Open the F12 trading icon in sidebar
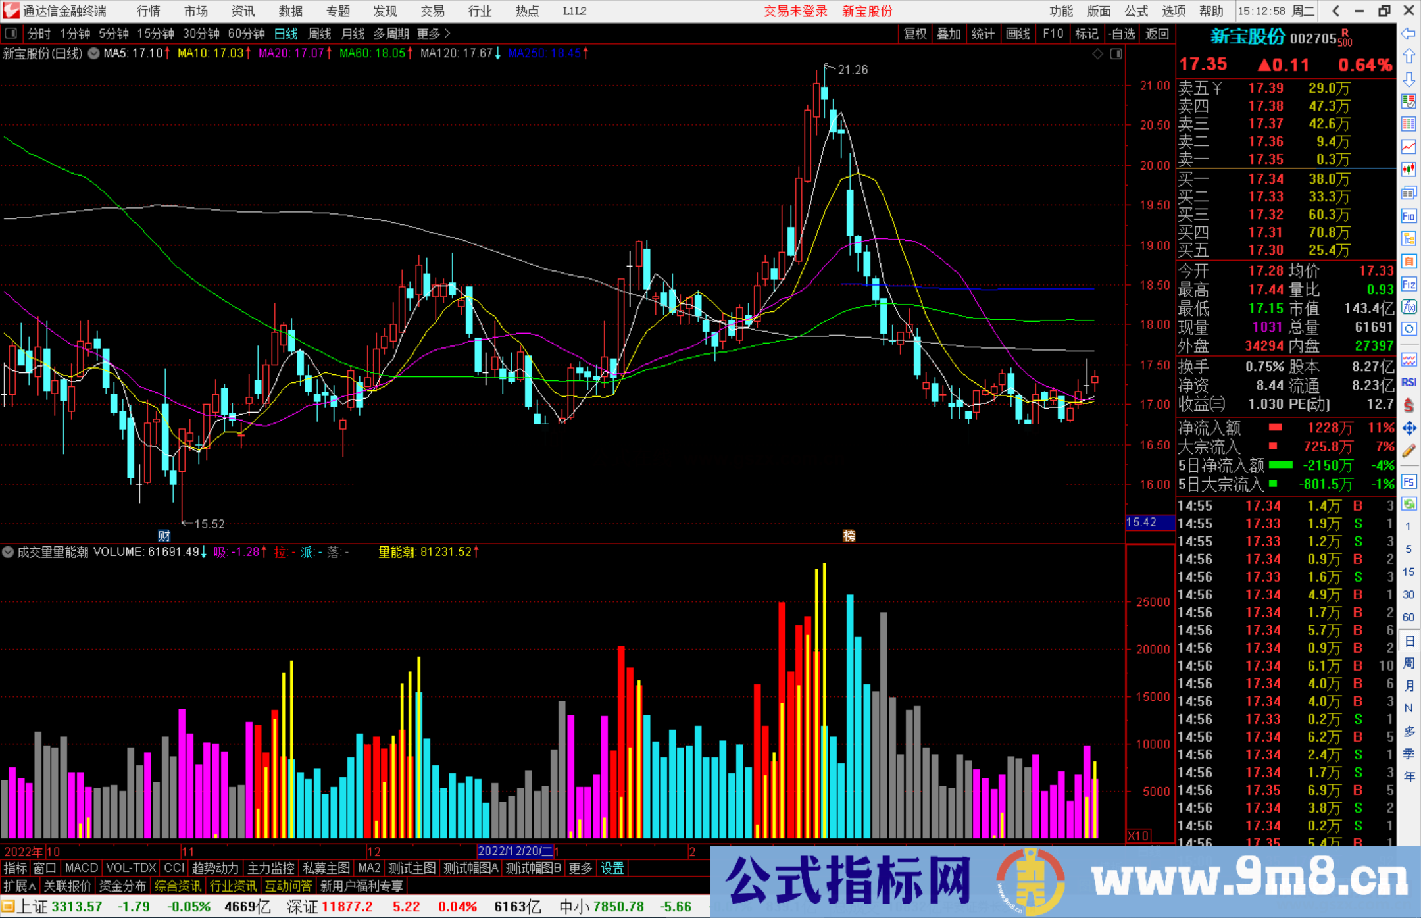This screenshot has width=1421, height=918. [x=1409, y=284]
